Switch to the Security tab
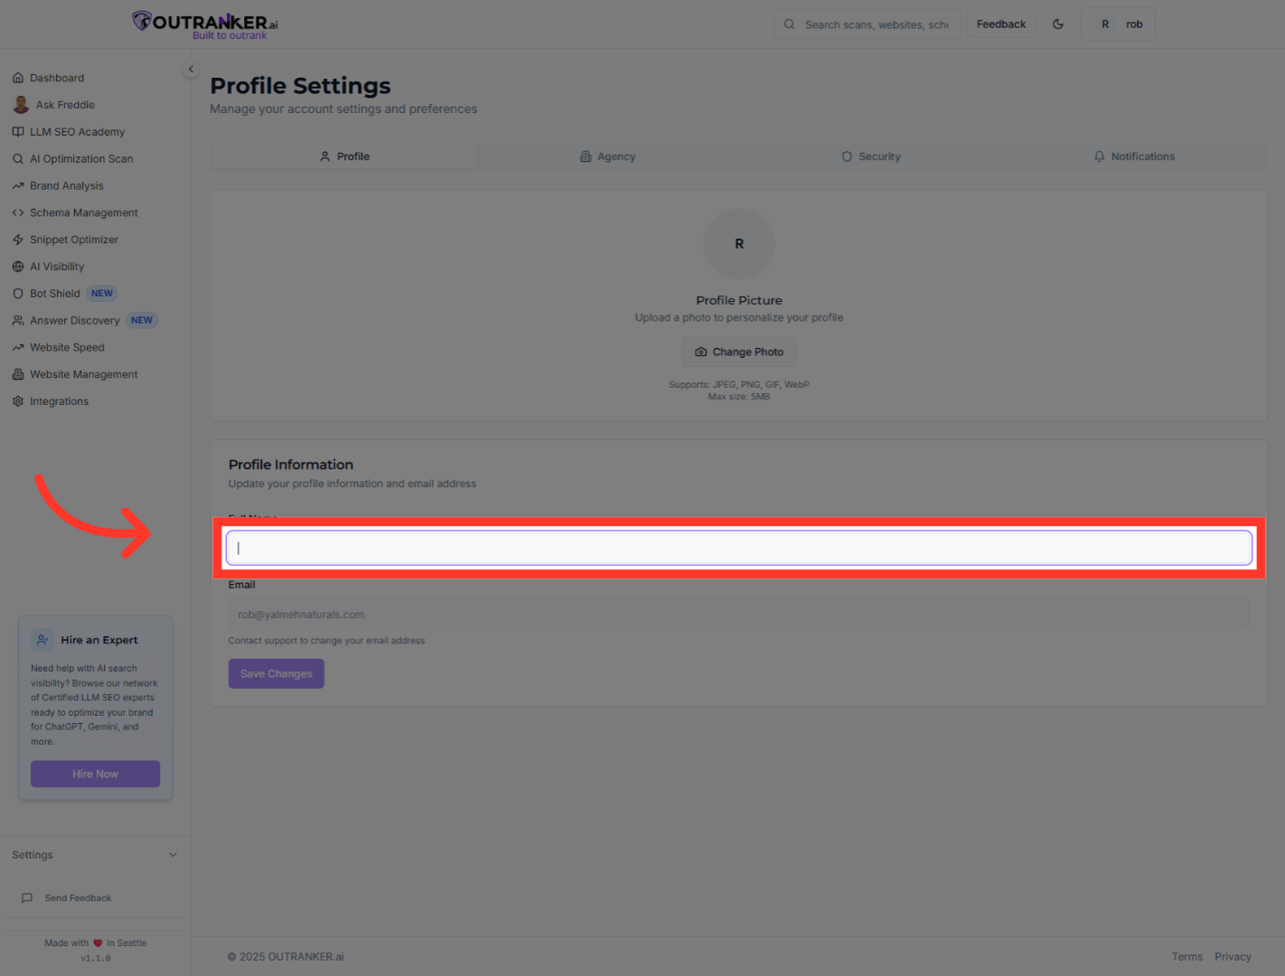 click(871, 156)
